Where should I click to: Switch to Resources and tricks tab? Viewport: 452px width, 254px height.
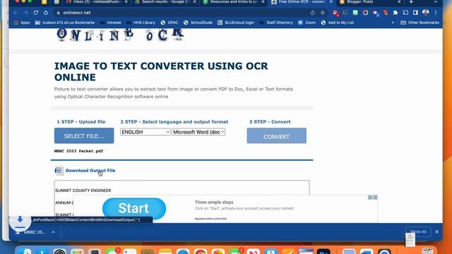pos(234,2)
